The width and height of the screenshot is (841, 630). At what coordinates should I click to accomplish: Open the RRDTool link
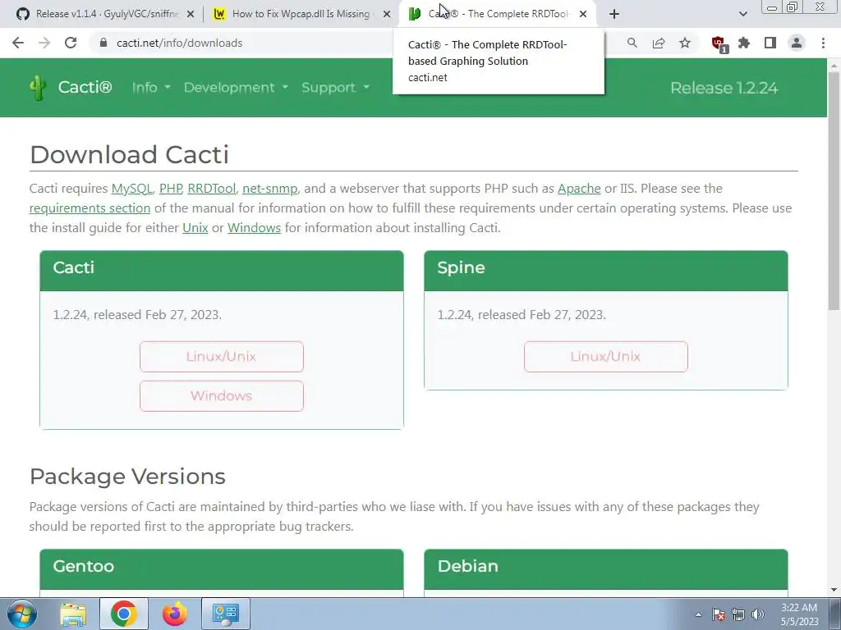click(211, 189)
